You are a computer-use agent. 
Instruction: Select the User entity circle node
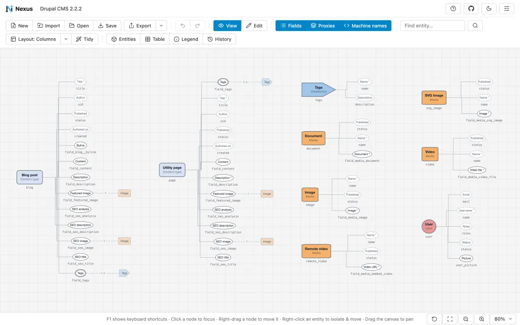[x=429, y=226]
